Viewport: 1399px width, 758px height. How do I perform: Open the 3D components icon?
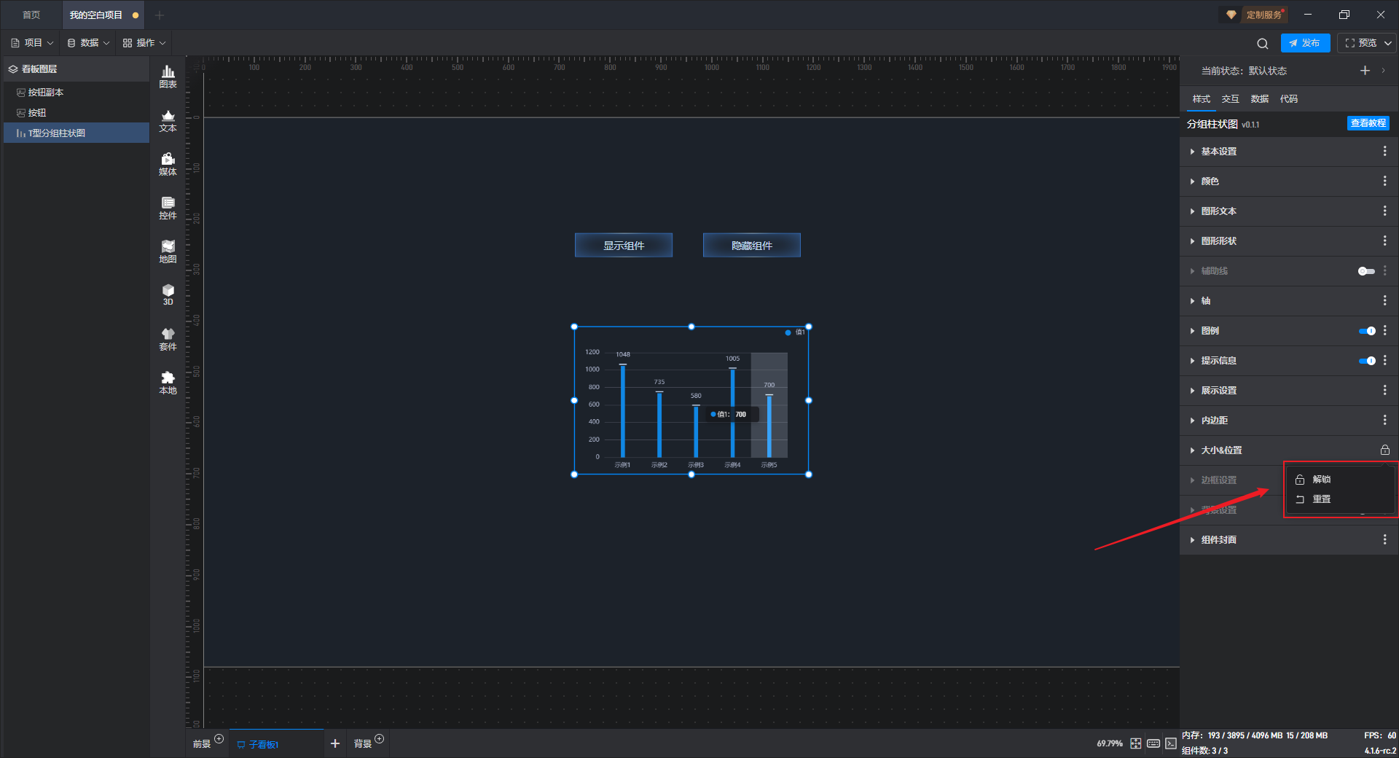click(x=168, y=294)
